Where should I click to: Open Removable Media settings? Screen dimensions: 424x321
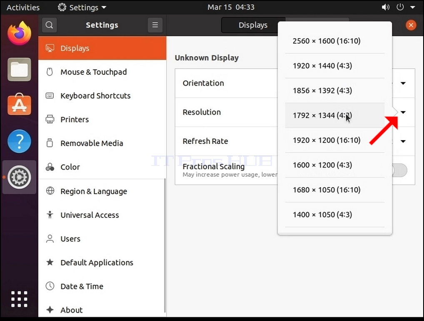(102, 143)
